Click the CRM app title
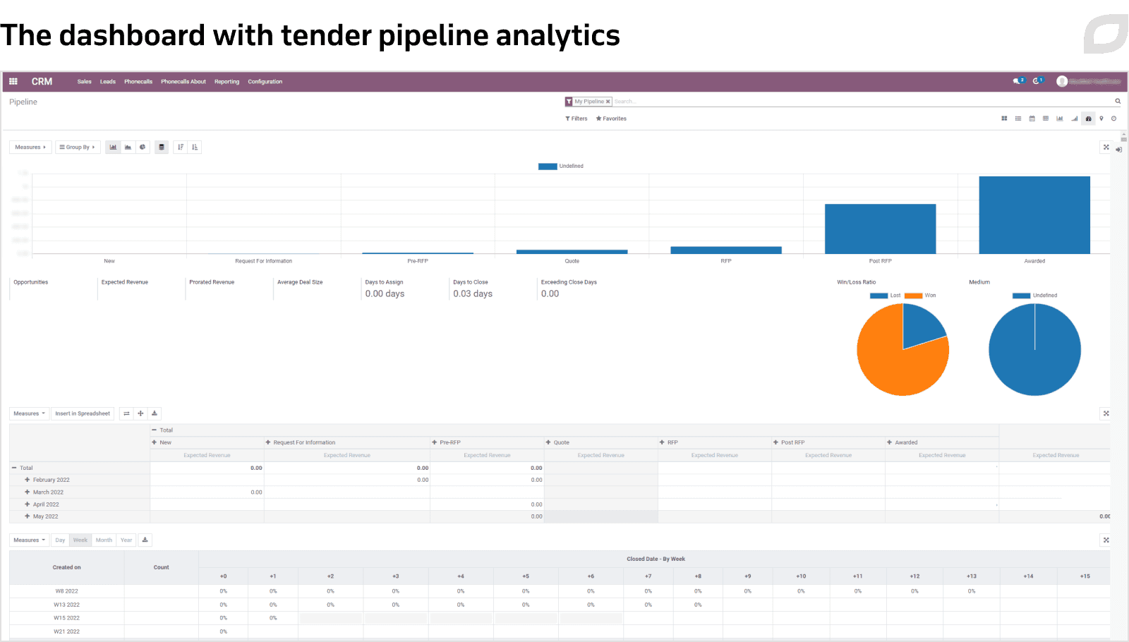The width and height of the screenshot is (1129, 642). click(42, 82)
